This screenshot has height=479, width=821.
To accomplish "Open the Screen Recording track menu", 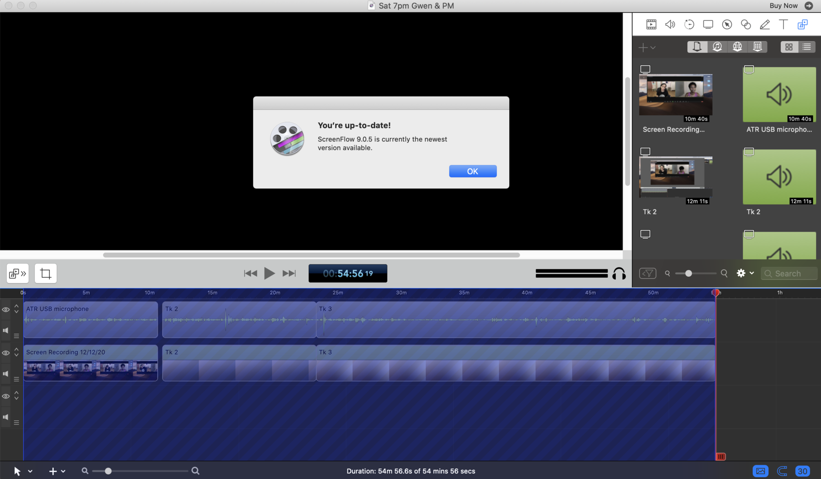I will click(x=16, y=379).
